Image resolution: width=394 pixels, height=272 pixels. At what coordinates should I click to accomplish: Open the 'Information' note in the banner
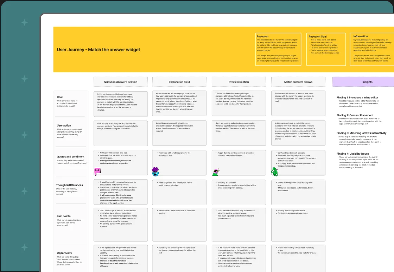coord(372,49)
